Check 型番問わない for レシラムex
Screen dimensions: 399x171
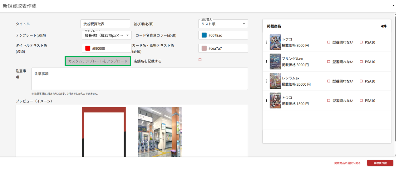328,81
